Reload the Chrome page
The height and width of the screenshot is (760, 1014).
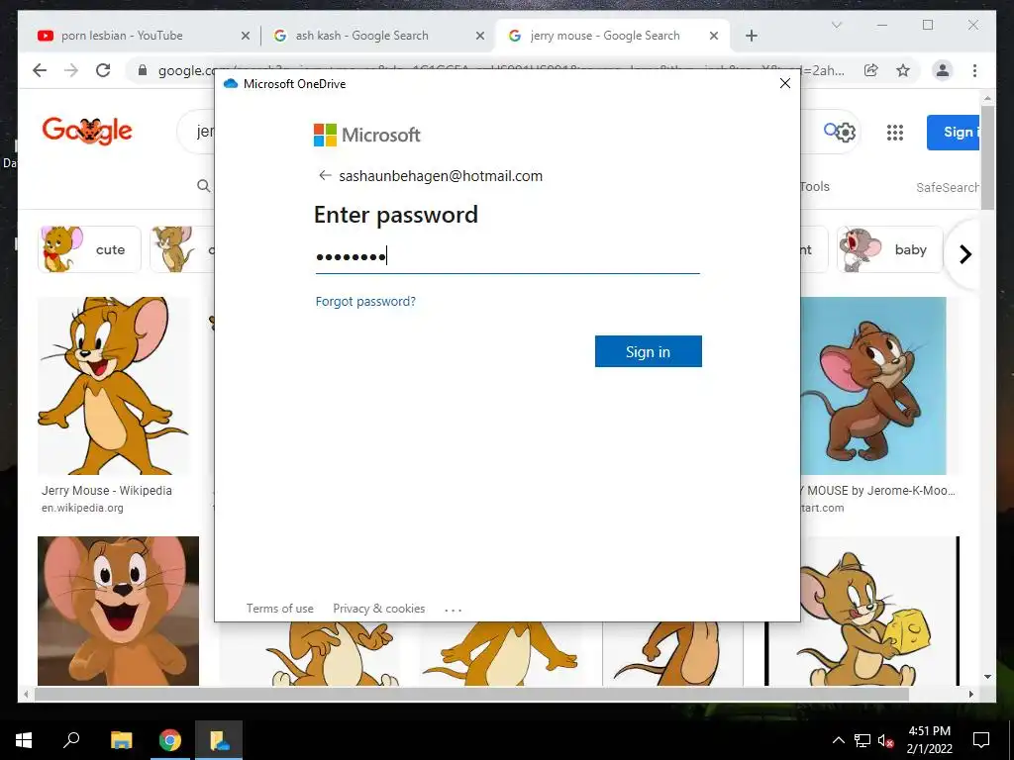tap(103, 70)
